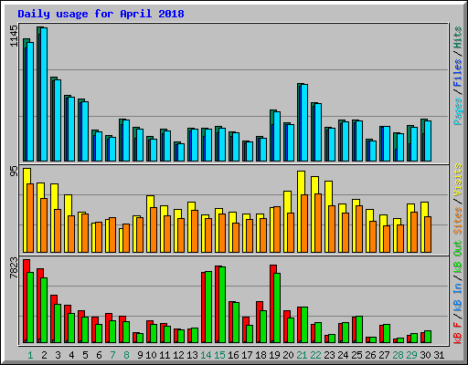Click day 23 on the x-axis
Screen dimensions: 468x365
coord(329,355)
